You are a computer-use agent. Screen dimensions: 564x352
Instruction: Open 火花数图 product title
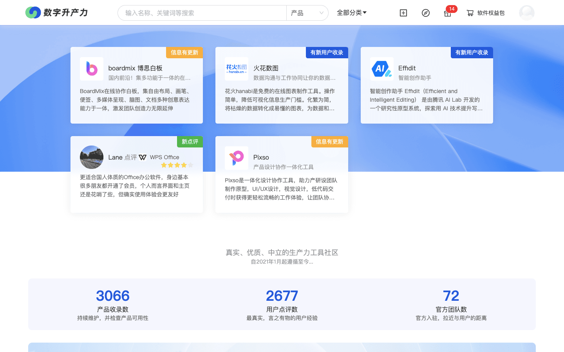click(x=266, y=68)
